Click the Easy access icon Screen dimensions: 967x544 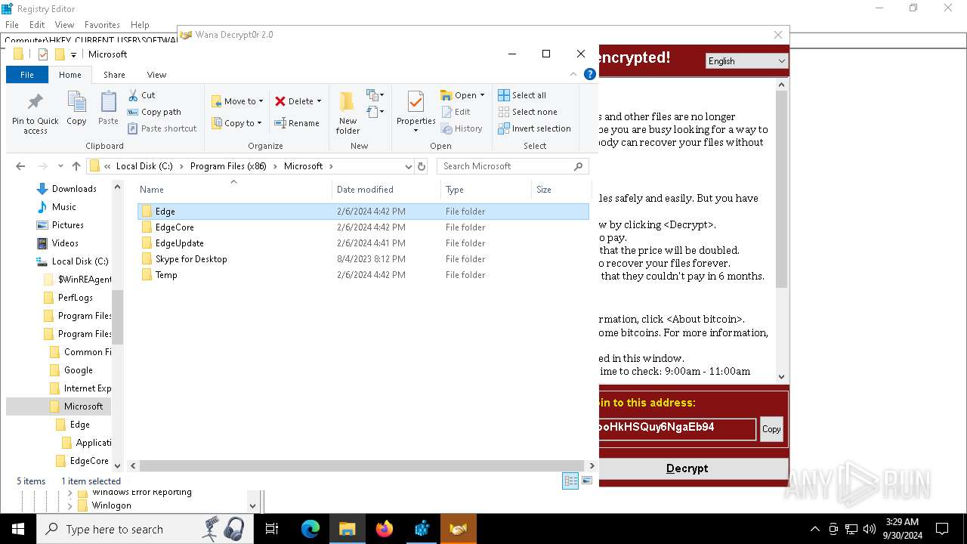tap(375, 112)
